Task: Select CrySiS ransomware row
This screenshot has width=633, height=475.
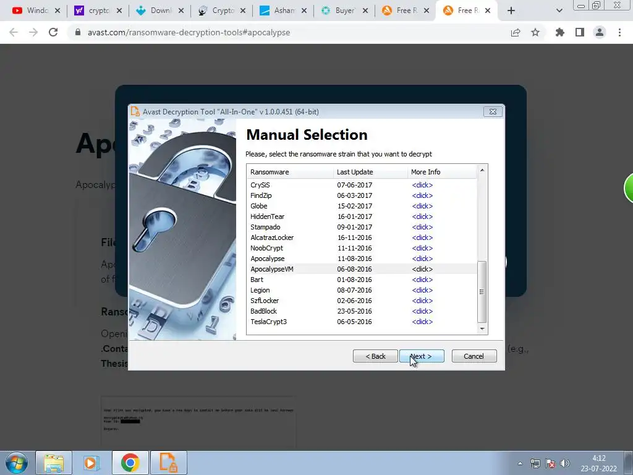Action: click(362, 185)
